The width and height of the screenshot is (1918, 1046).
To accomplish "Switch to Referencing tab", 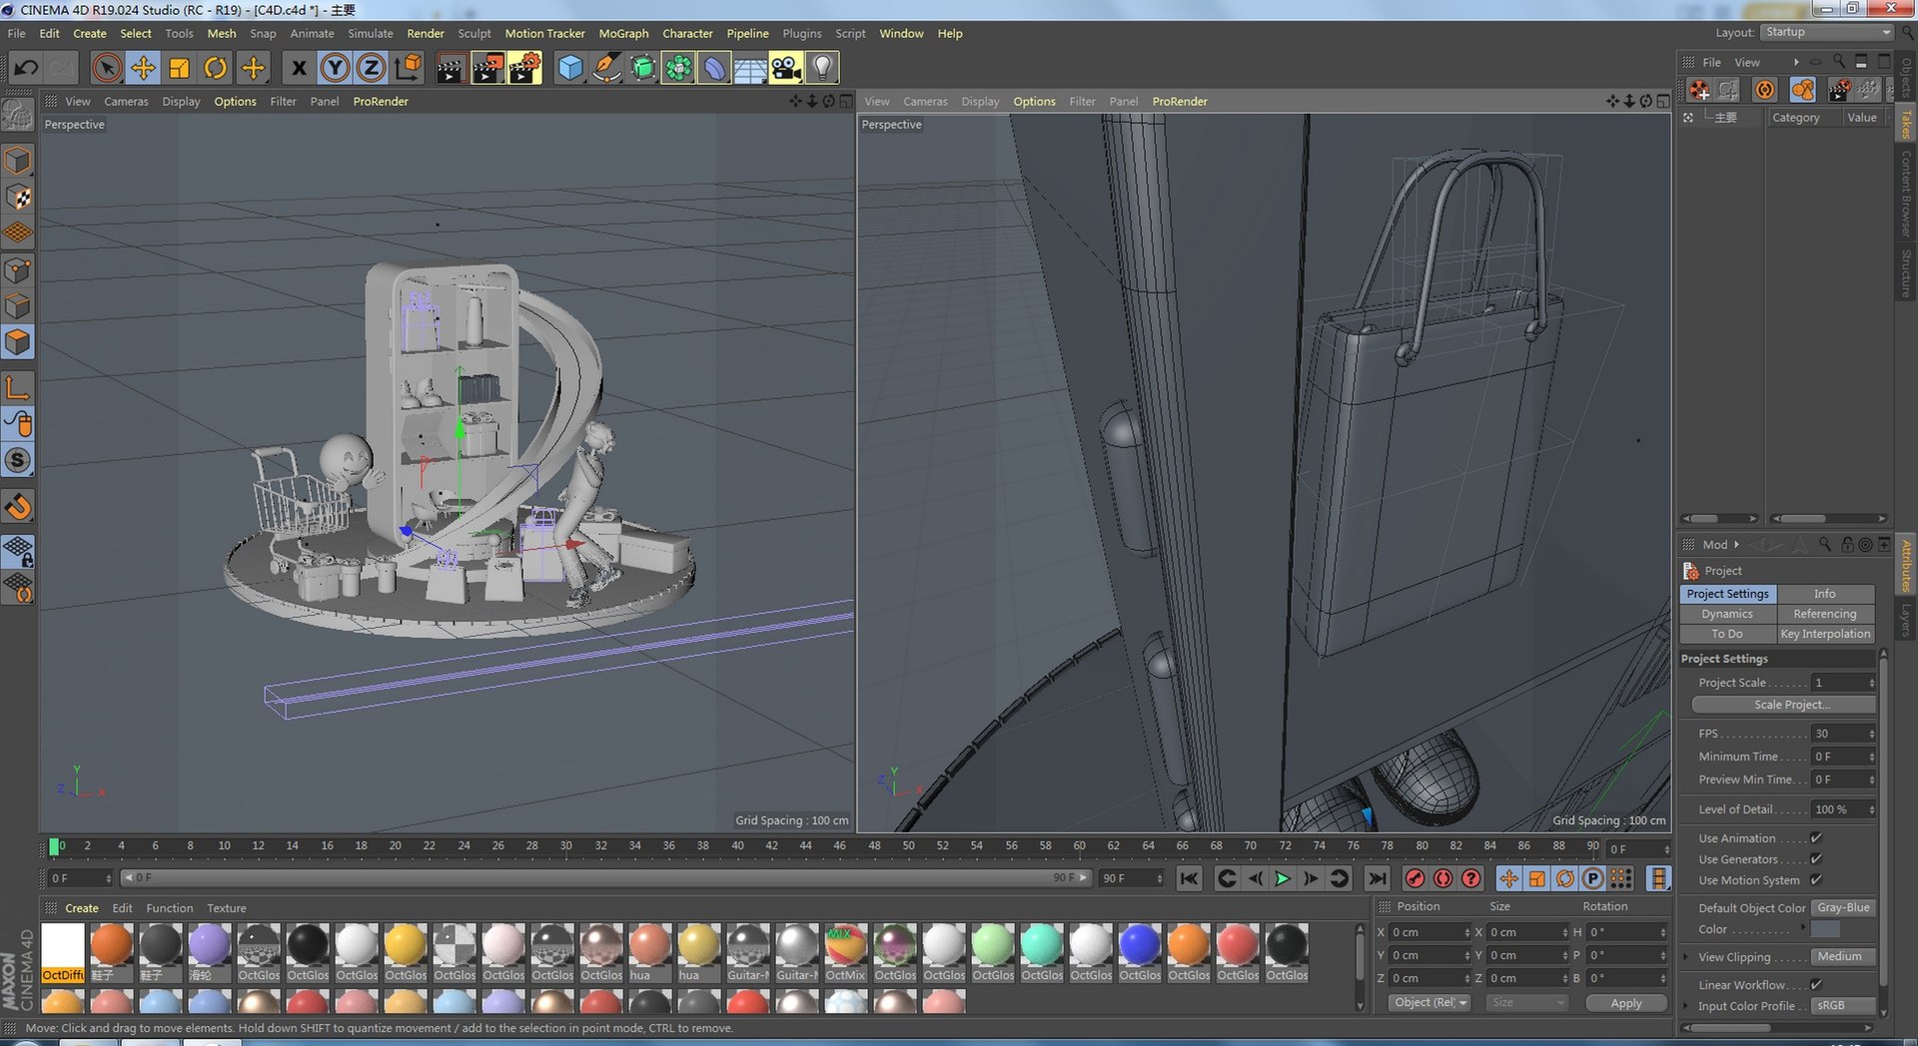I will tap(1824, 614).
